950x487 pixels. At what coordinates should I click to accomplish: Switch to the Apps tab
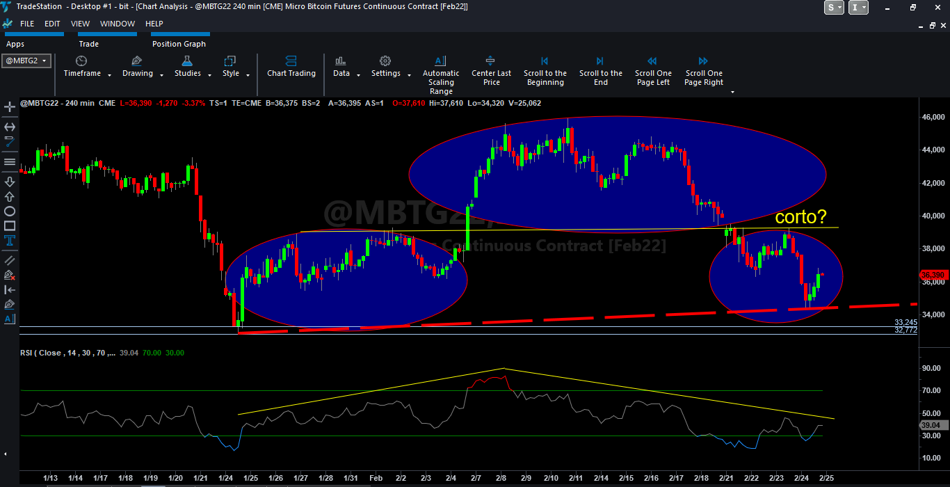coord(15,44)
